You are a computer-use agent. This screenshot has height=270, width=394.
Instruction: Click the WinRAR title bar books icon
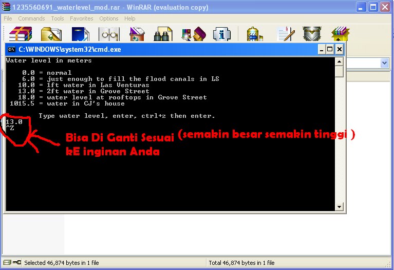[6, 7]
